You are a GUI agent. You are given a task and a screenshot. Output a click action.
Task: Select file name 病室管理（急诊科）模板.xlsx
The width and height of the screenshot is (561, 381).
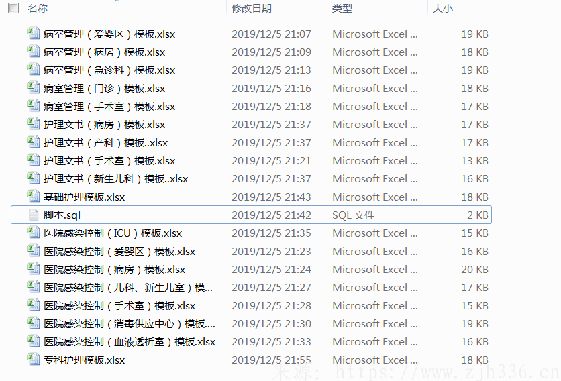point(109,70)
